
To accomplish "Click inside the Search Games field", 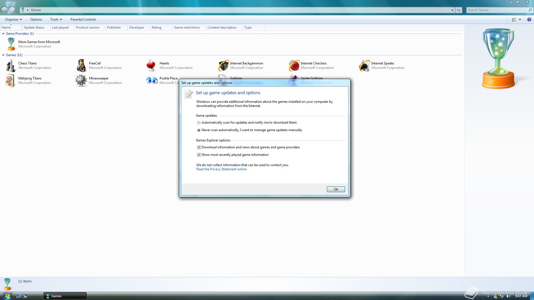I will click(497, 10).
